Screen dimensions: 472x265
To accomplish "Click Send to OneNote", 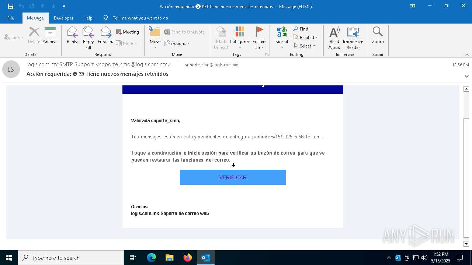I will [184, 32].
